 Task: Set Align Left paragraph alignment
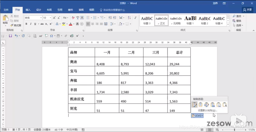tap(88, 24)
